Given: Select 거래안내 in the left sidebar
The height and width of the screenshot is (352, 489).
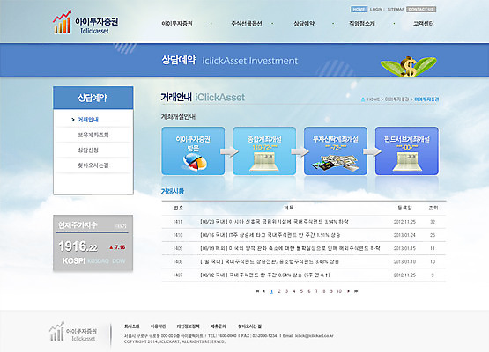Looking at the screenshot, I should point(88,120).
